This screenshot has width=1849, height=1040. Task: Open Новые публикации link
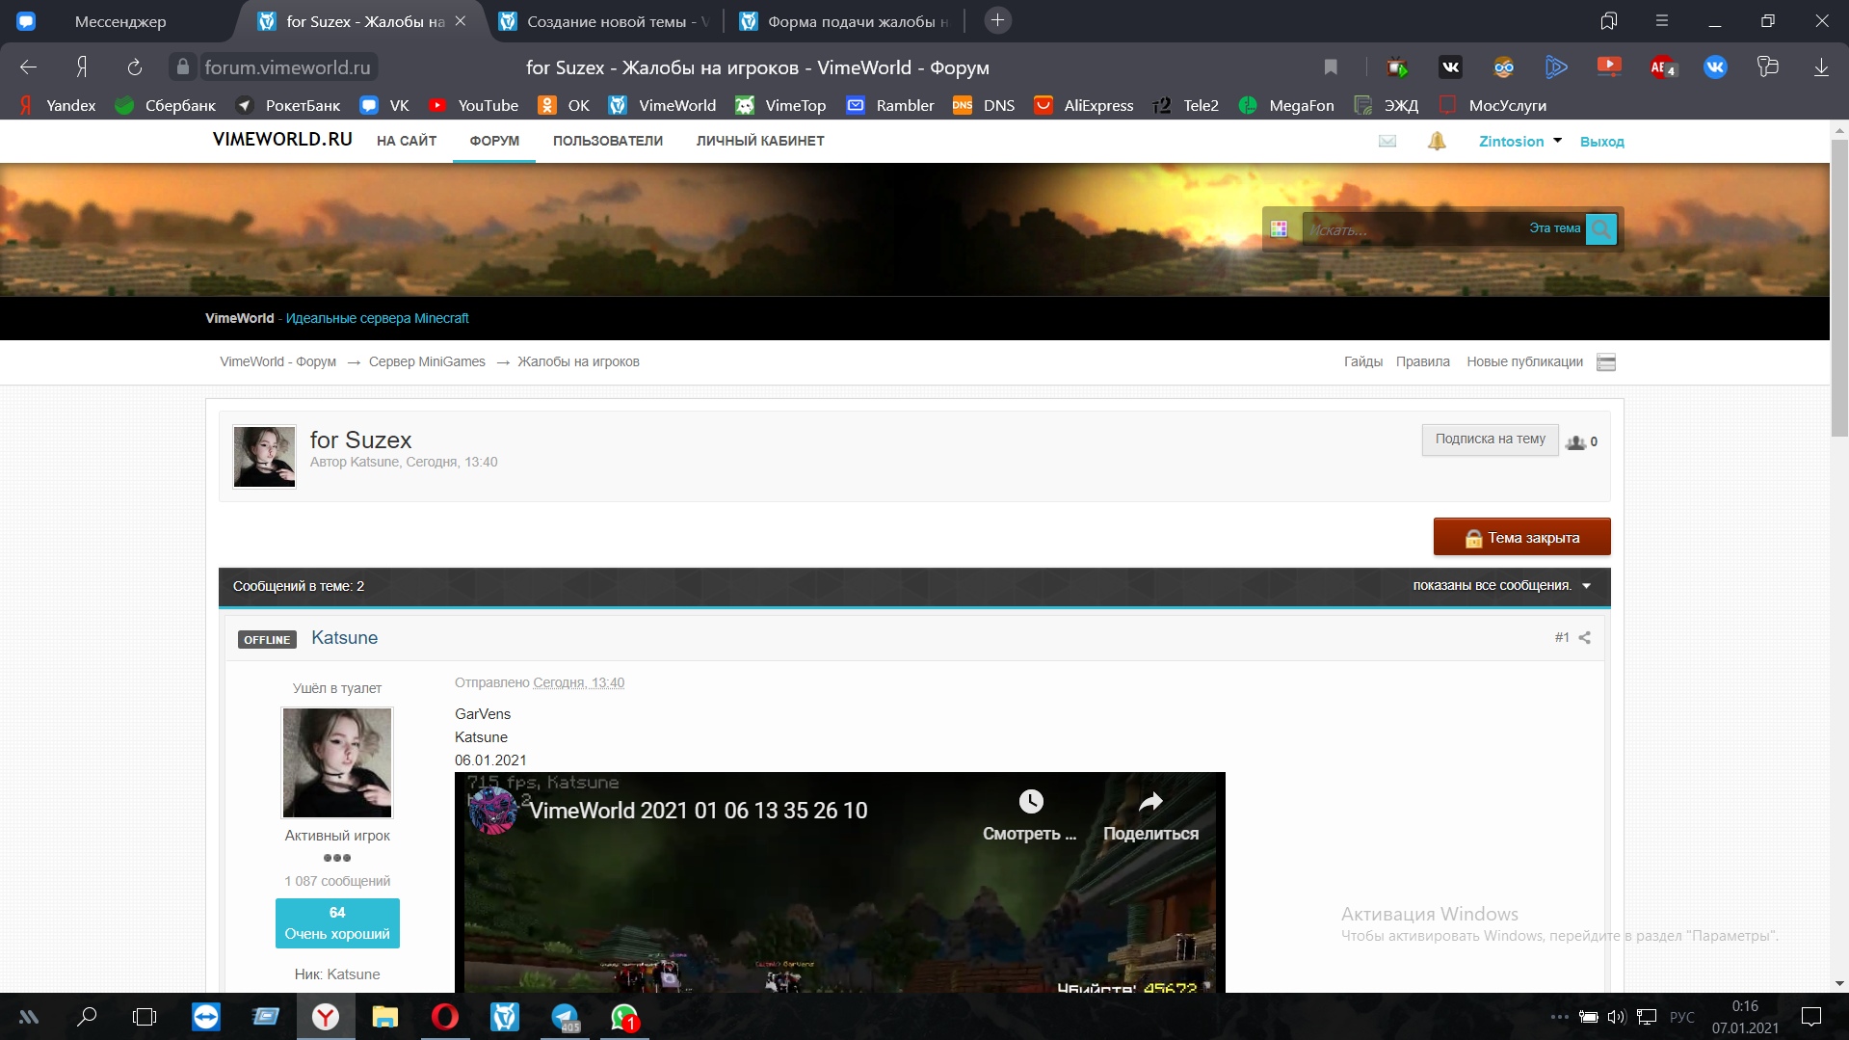click(1524, 361)
